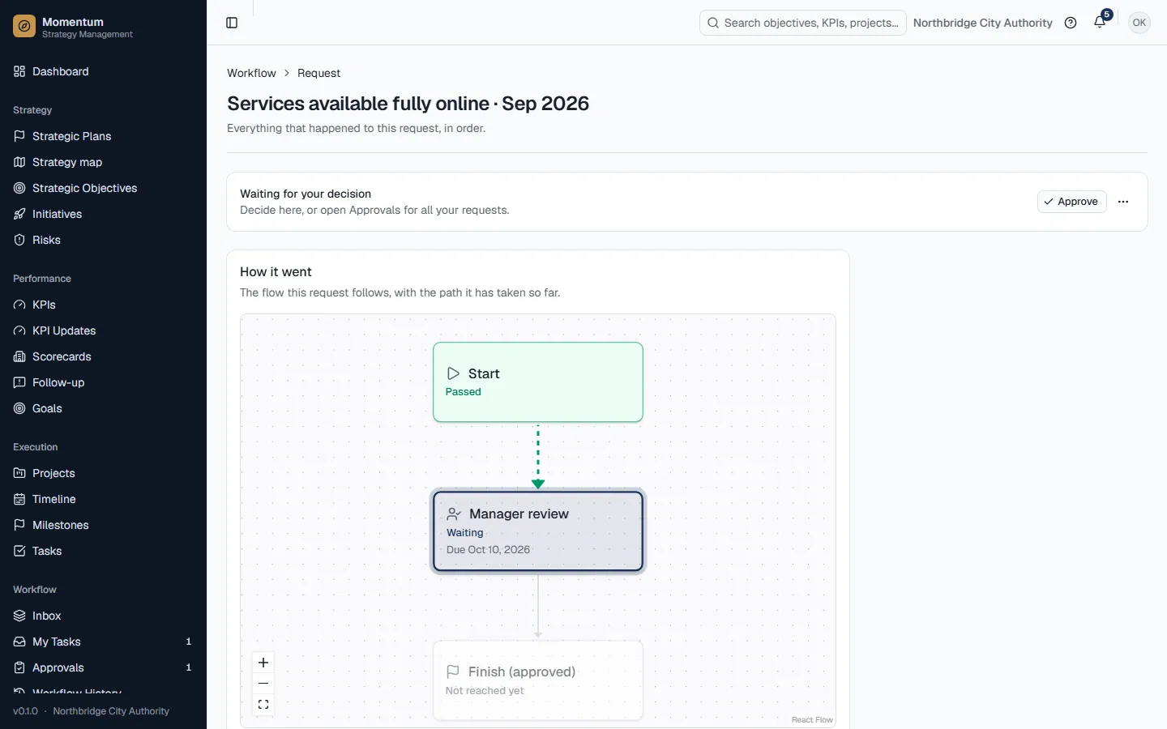Click the help question mark icon
This screenshot has height=729, width=1167.
(1071, 23)
